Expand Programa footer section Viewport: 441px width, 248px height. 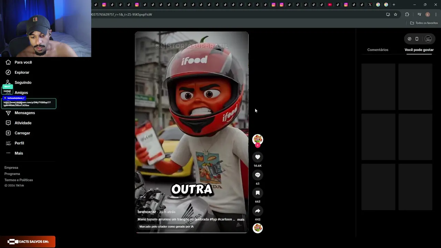12,174
